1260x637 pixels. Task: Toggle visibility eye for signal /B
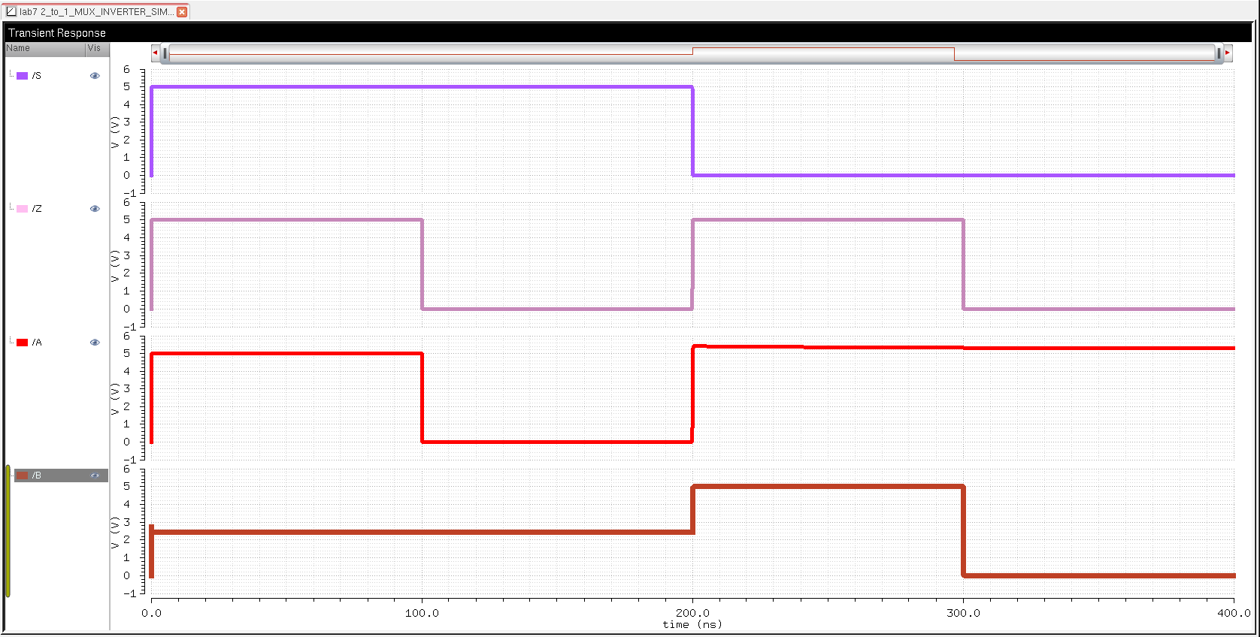[x=95, y=475]
